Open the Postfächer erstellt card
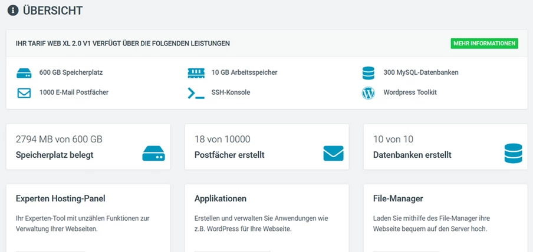Viewport: 533px width, 252px height. point(267,147)
